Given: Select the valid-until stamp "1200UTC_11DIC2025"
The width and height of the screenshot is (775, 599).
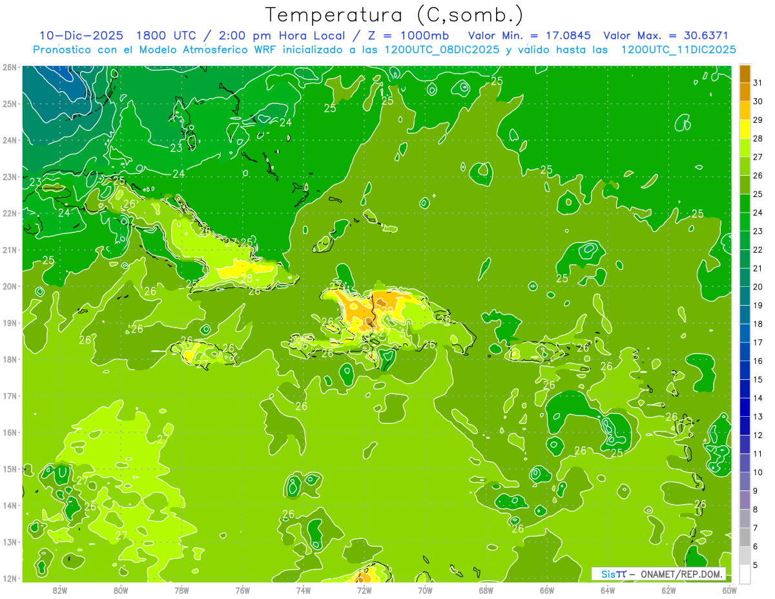Looking at the screenshot, I should click(x=678, y=50).
